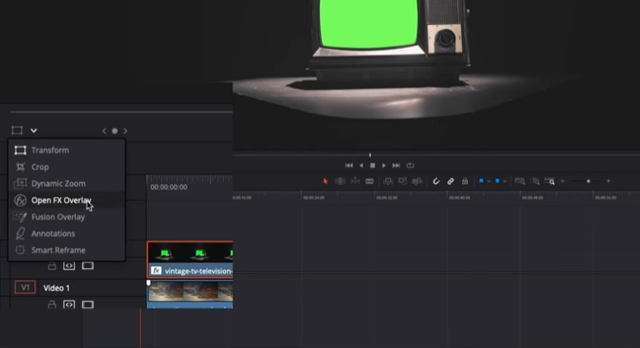Click the timeline zoom in plus
Viewport: 640px width, 348px height.
608,181
